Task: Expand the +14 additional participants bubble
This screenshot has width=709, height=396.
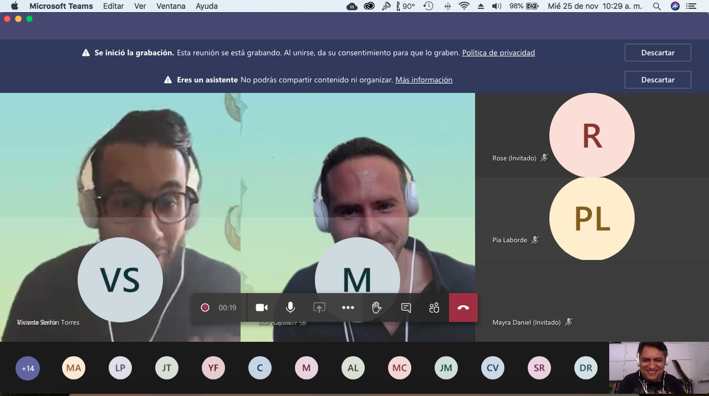Action: point(28,368)
